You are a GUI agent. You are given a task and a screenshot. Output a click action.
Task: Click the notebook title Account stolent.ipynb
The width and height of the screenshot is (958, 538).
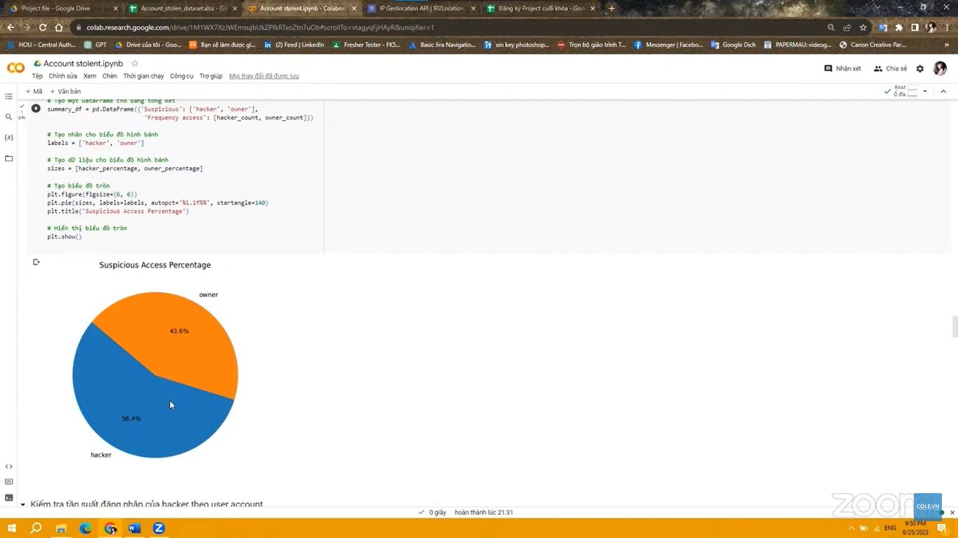pos(83,63)
